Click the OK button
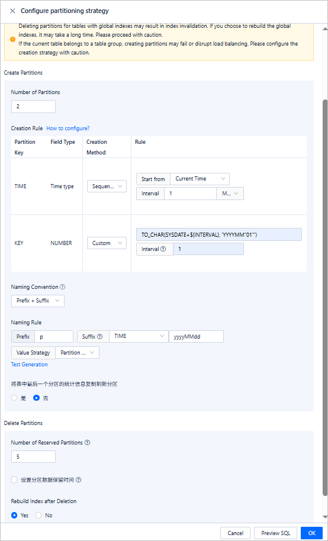The image size is (328, 541). (x=312, y=533)
